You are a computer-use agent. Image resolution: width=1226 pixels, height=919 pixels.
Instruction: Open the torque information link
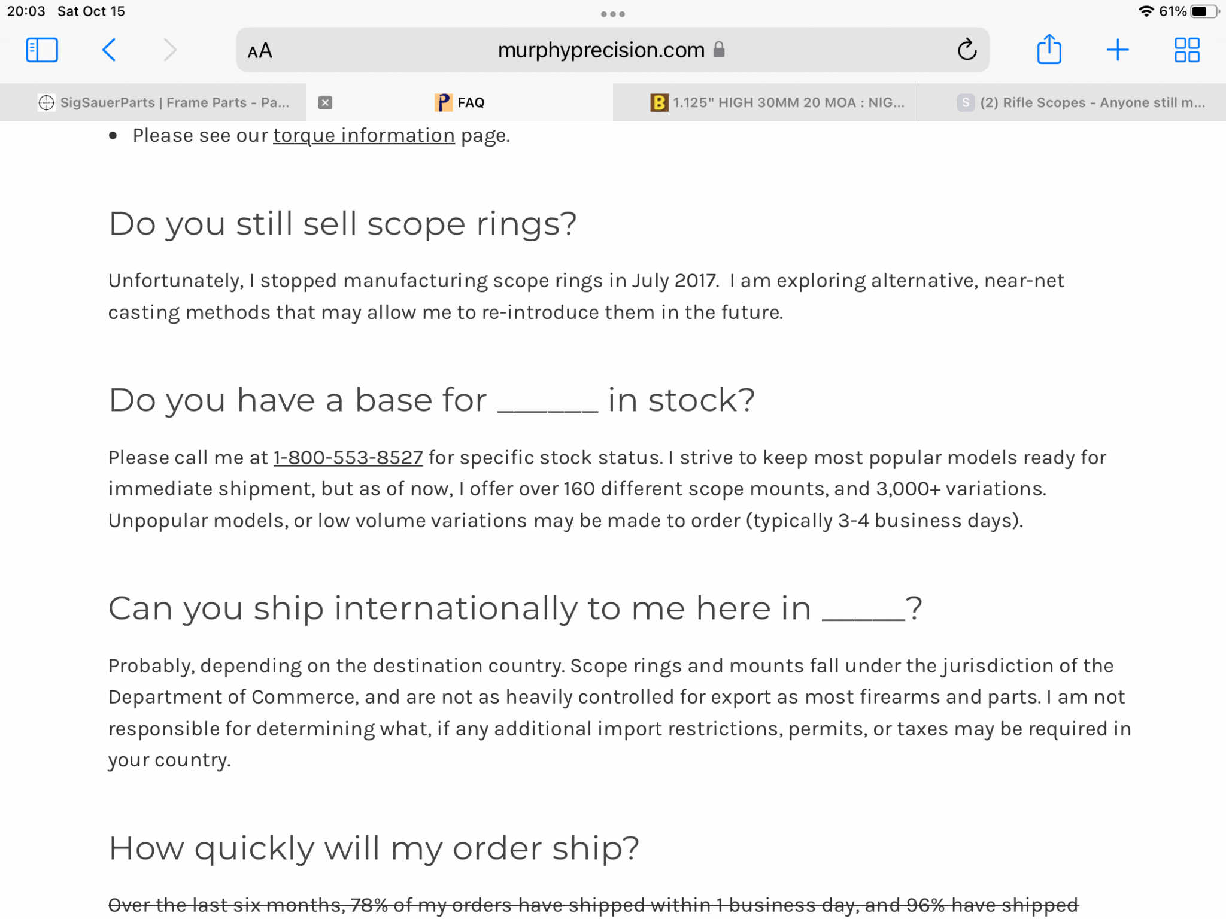[x=364, y=136]
